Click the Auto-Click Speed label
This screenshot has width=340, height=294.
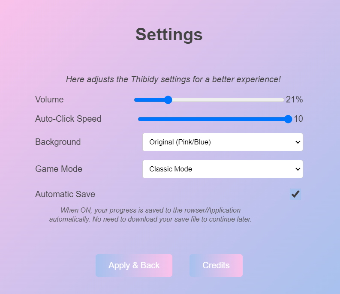(68, 119)
